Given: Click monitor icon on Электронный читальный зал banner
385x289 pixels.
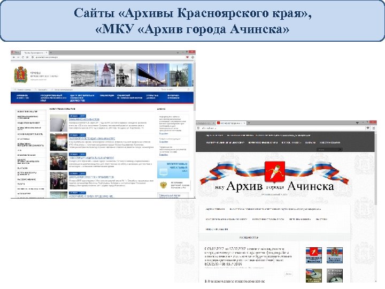Looking at the screenshot, I should pyautogui.click(x=164, y=172).
